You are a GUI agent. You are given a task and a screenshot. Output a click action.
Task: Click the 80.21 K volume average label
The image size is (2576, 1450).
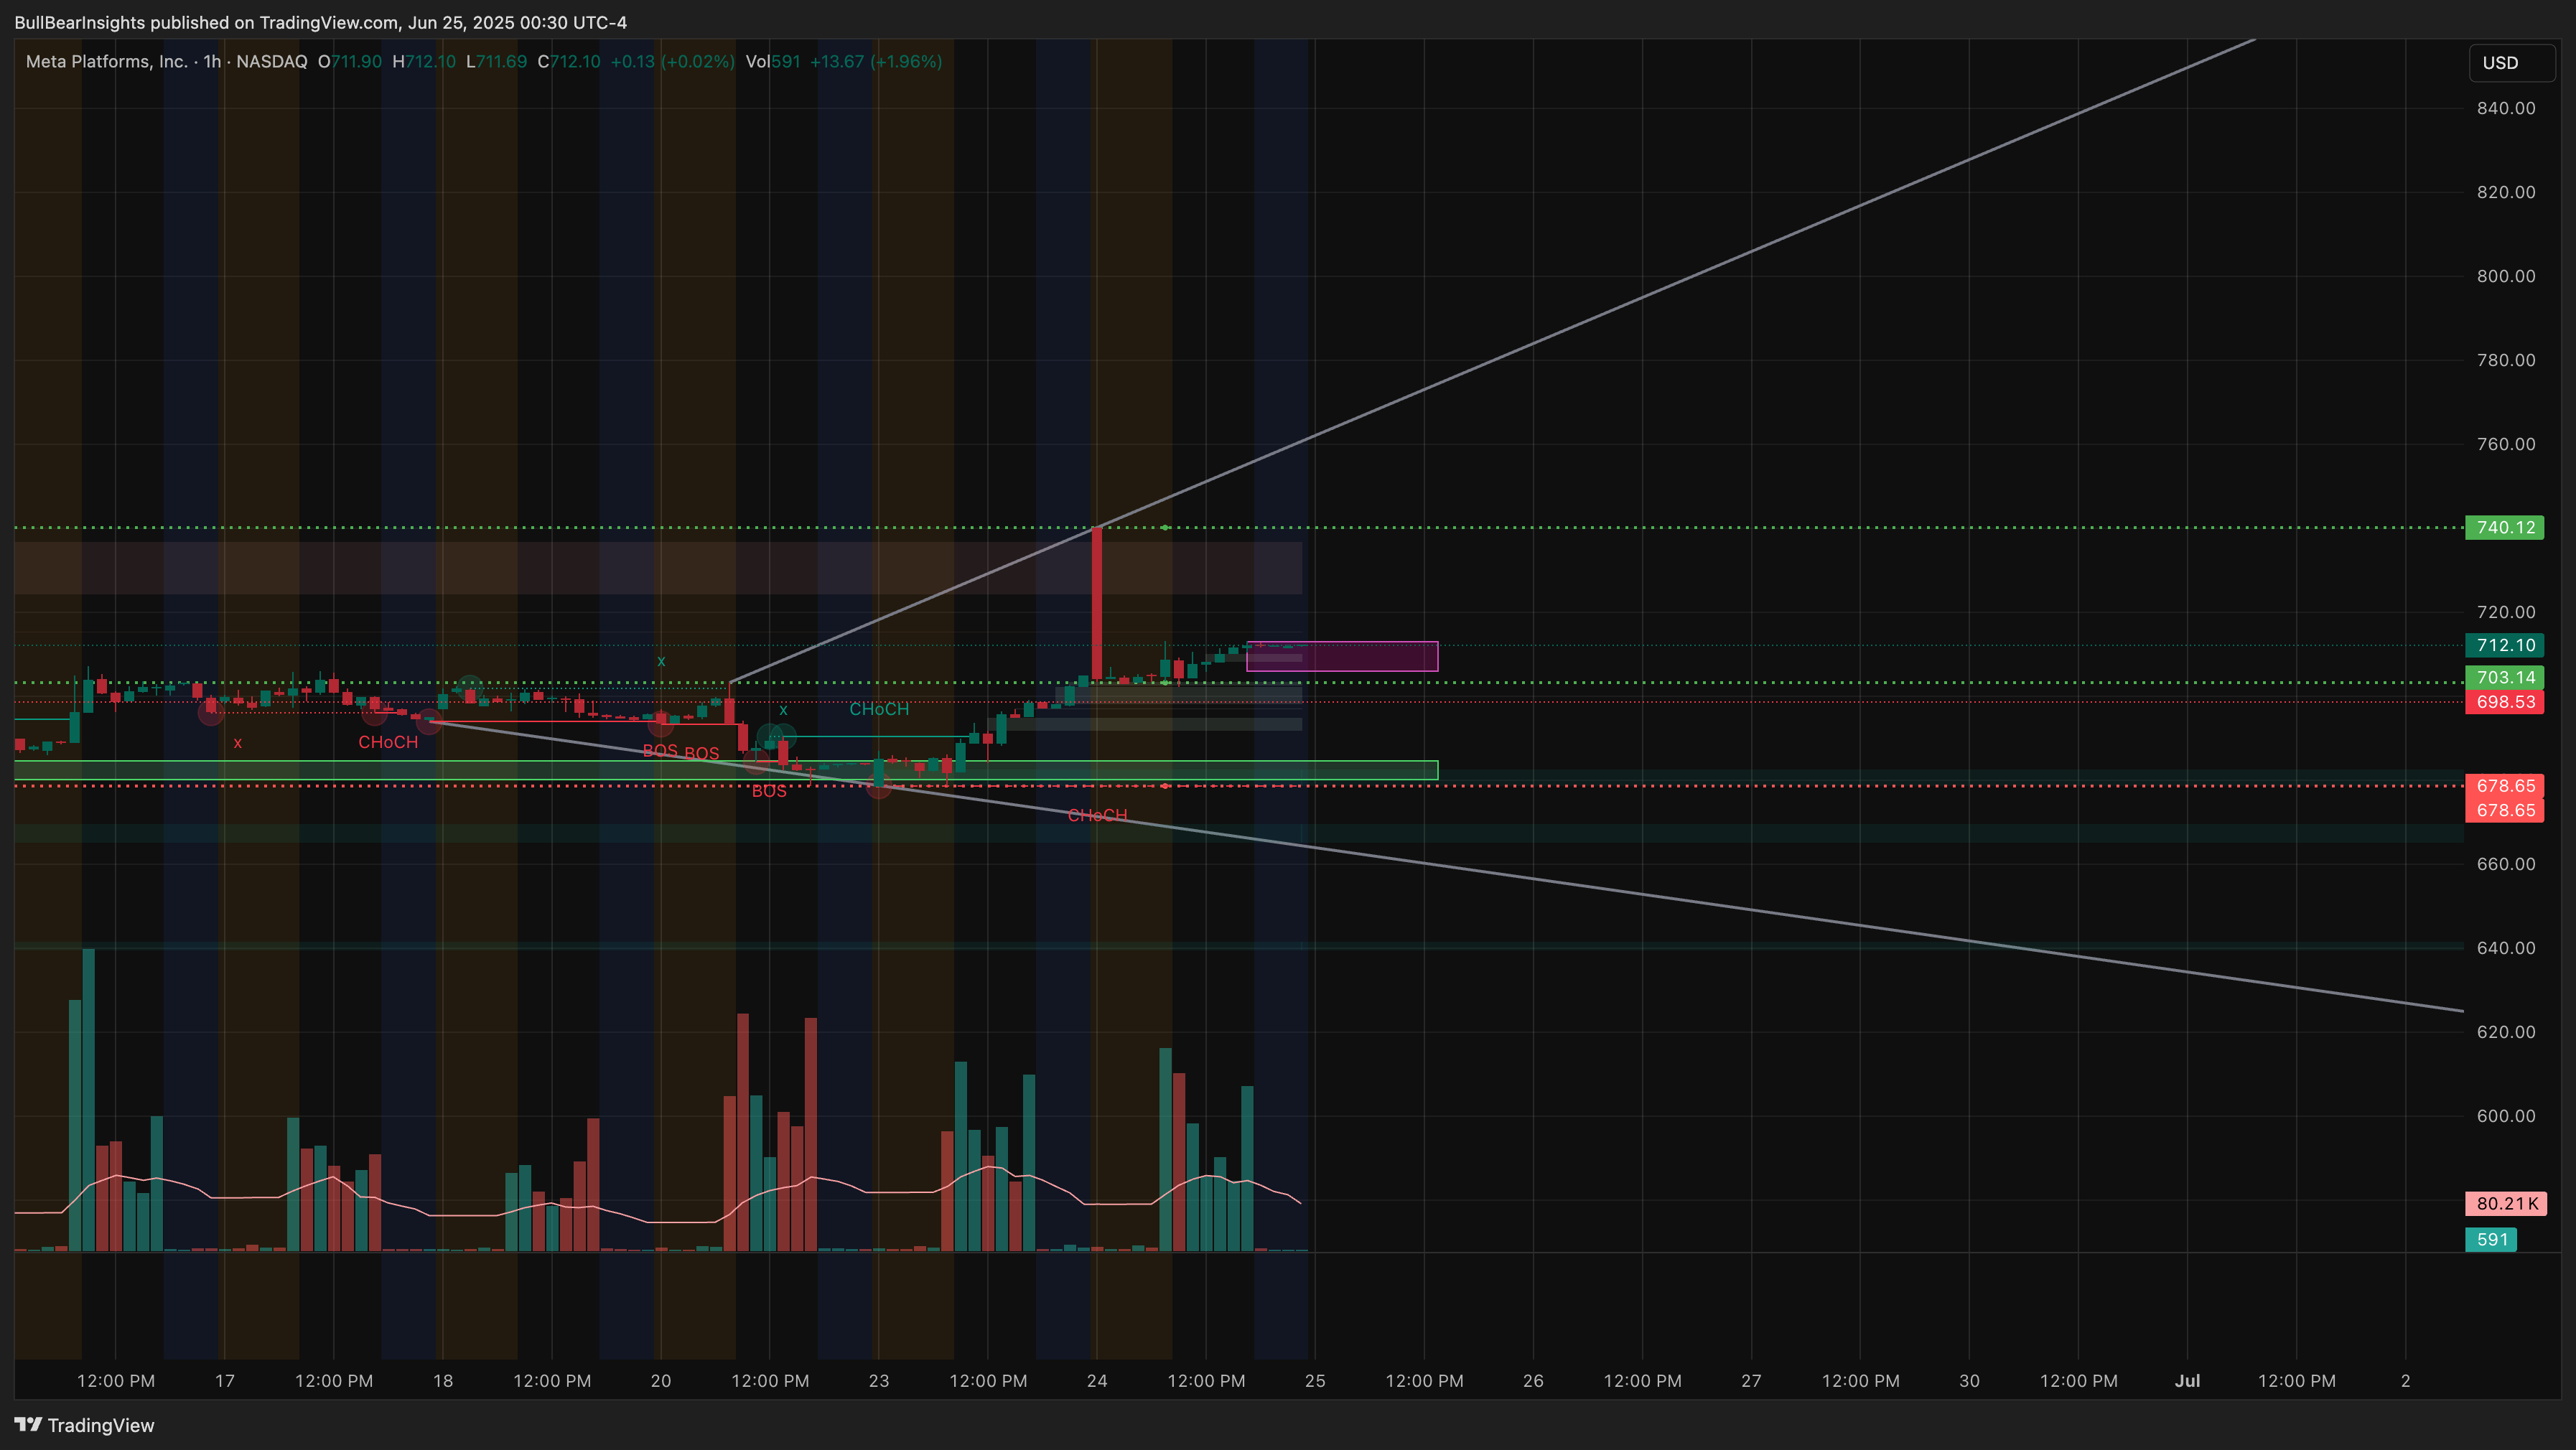point(2505,1203)
